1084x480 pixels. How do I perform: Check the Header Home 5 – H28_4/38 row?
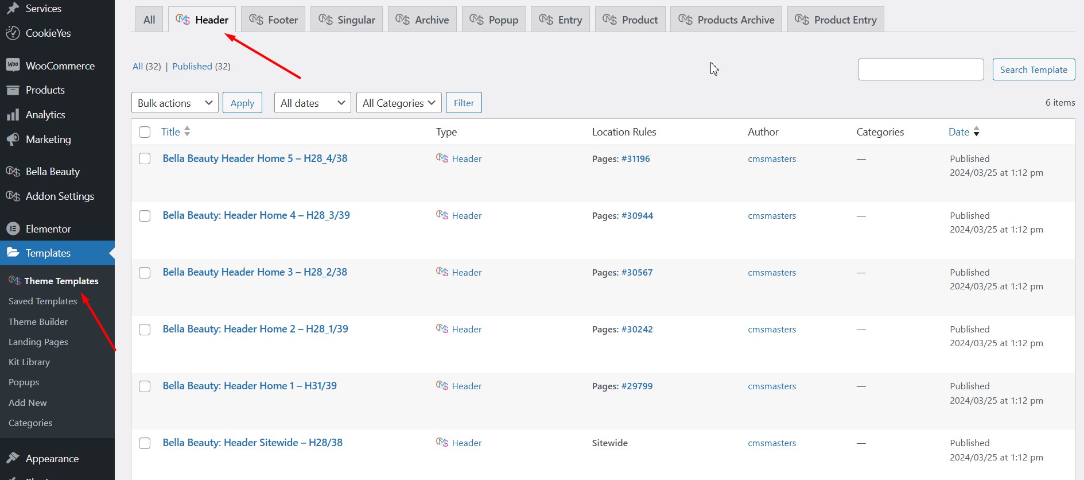(145, 158)
